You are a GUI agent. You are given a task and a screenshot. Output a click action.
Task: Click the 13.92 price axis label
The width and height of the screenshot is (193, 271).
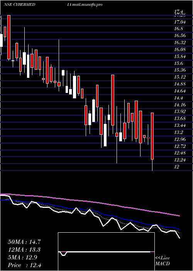180,111
